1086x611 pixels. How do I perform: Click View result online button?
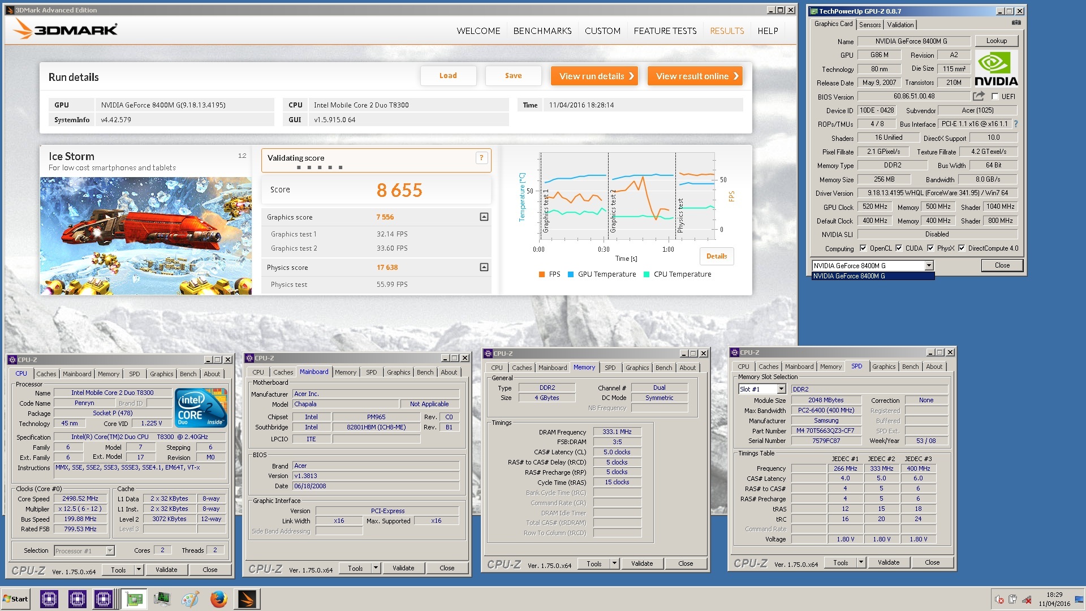(x=695, y=76)
